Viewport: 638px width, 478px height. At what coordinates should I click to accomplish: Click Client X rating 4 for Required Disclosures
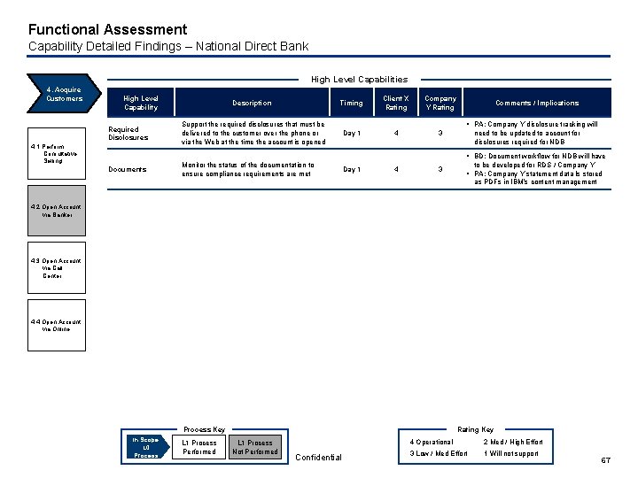tap(396, 133)
